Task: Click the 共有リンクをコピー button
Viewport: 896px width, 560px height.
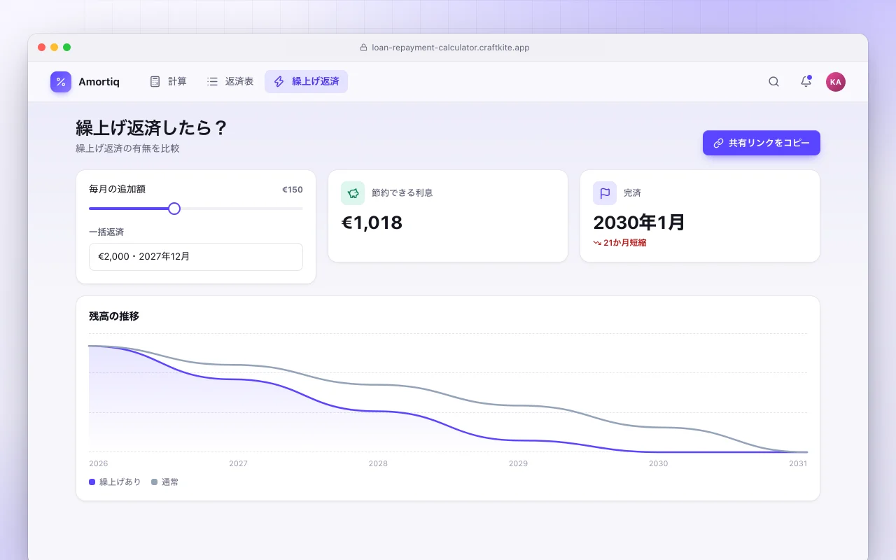Action: (762, 143)
